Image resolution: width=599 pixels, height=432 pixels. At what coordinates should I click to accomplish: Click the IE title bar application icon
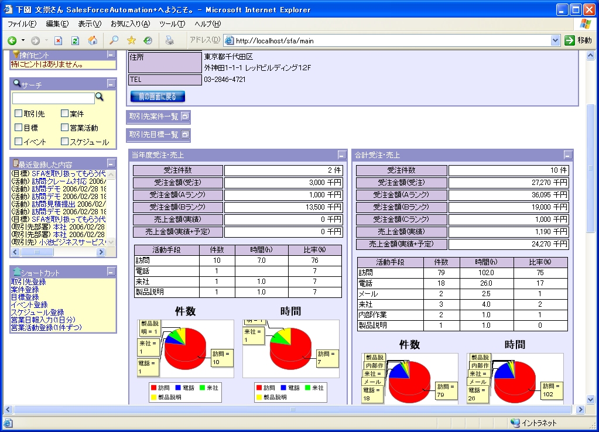pyautogui.click(x=8, y=9)
